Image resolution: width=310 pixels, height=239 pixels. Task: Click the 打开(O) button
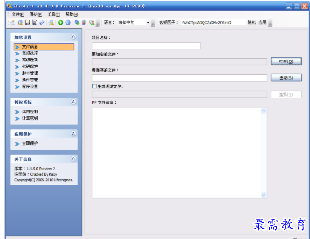tap(286, 61)
